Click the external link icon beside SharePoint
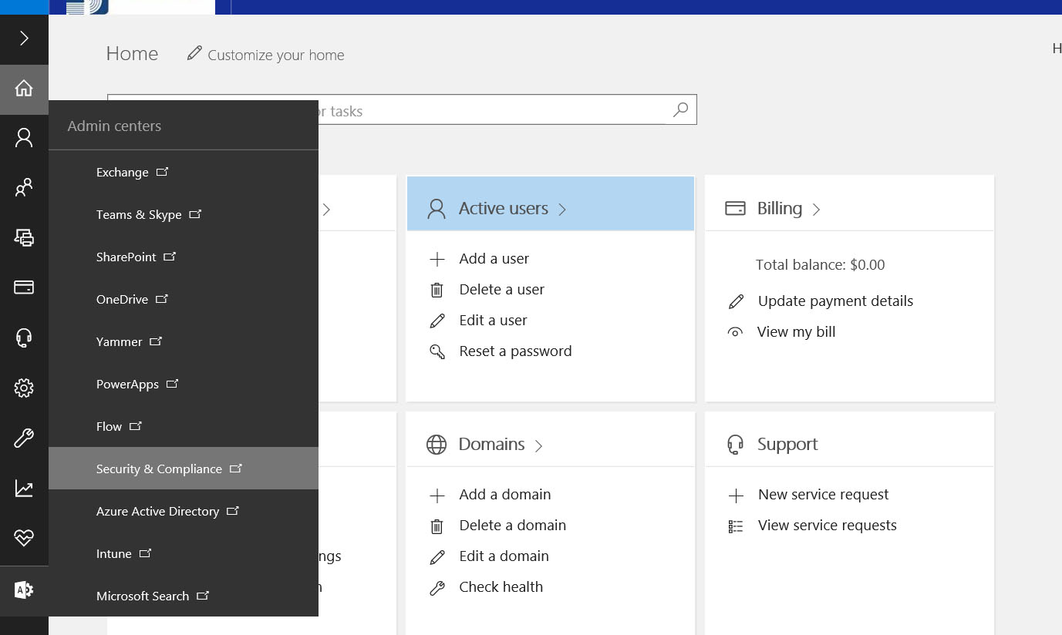Viewport: 1062px width, 635px height. point(170,256)
